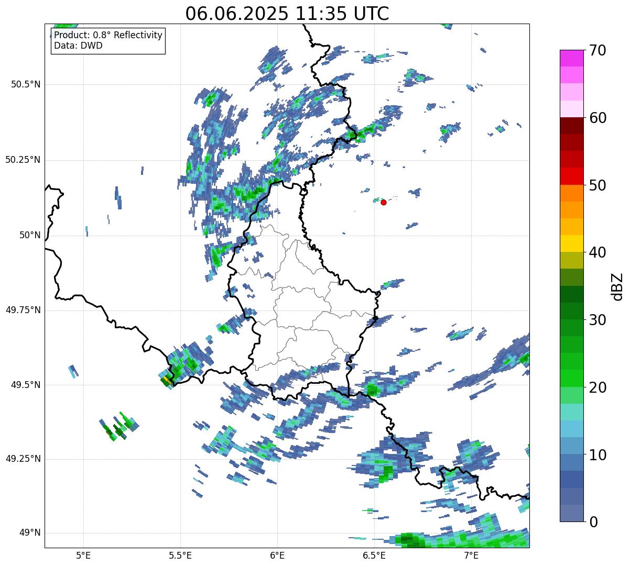Pick the yellow swatch just above 40 dBZ
630x566 pixels.
[x=571, y=243]
